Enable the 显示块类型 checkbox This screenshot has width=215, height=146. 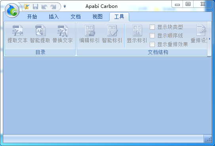pos(152,27)
